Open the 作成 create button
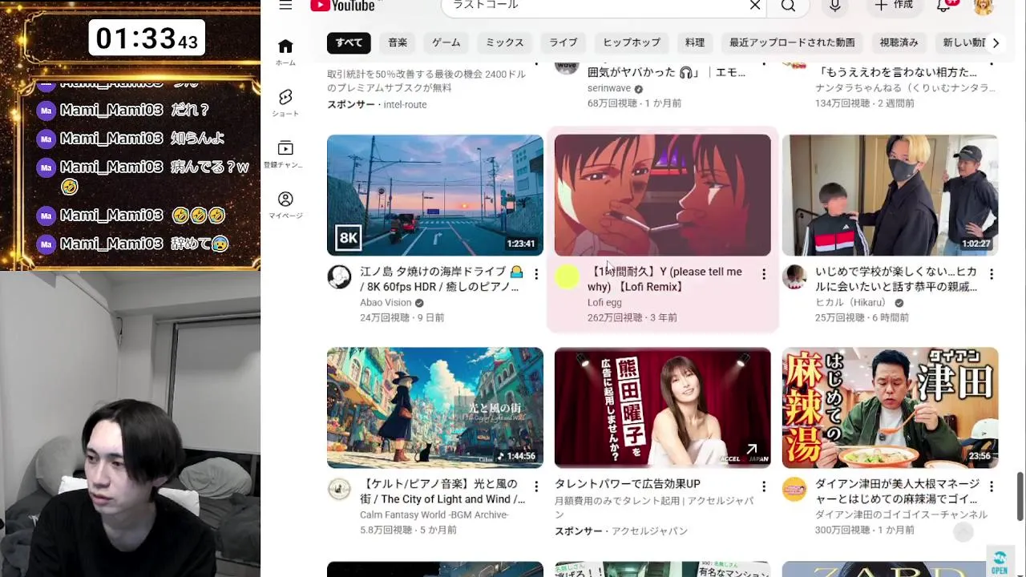Viewport: 1026px width, 577px height. pyautogui.click(x=894, y=6)
